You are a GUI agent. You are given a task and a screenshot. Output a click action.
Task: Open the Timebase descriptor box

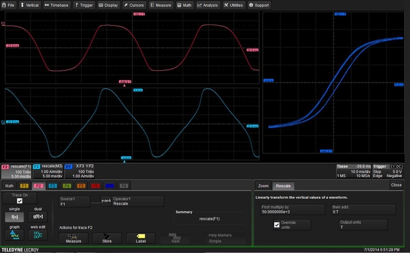pos(353,171)
